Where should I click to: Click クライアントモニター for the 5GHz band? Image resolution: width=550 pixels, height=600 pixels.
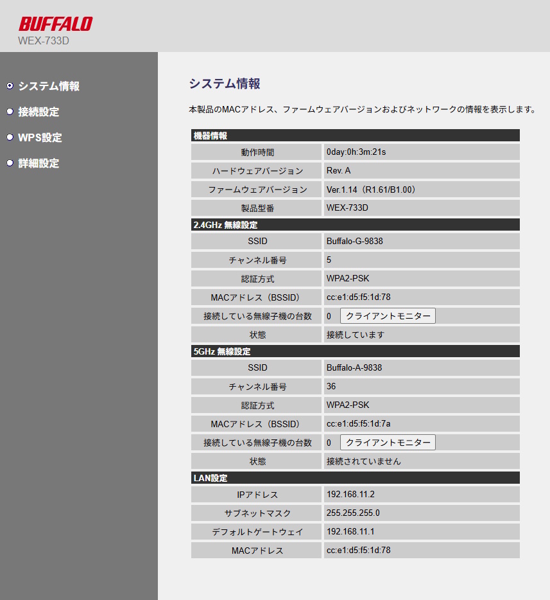[x=388, y=442]
